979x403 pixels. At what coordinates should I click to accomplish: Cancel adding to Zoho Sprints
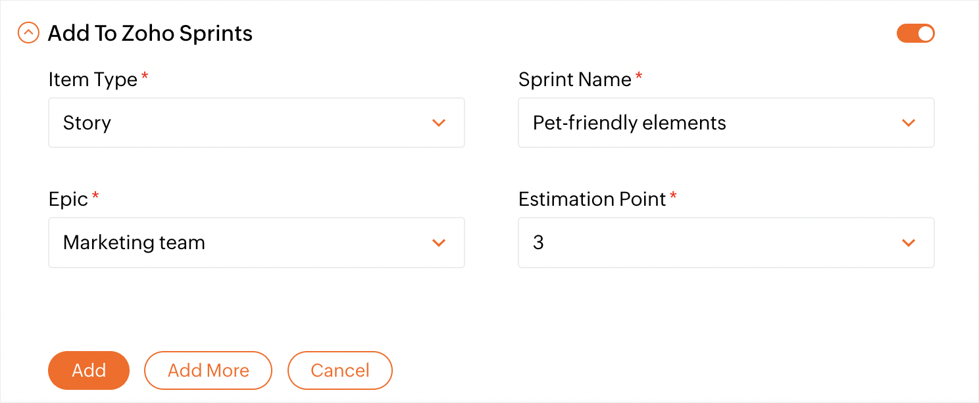(x=339, y=370)
